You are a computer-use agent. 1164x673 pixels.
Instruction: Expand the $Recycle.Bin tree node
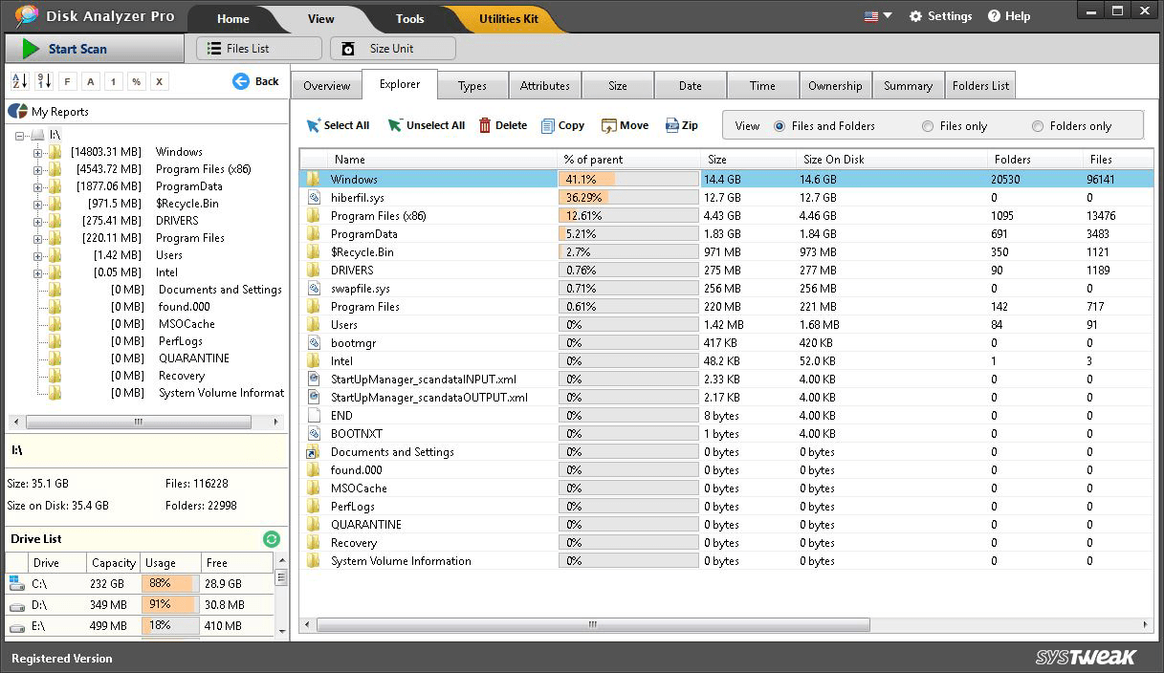(x=38, y=204)
